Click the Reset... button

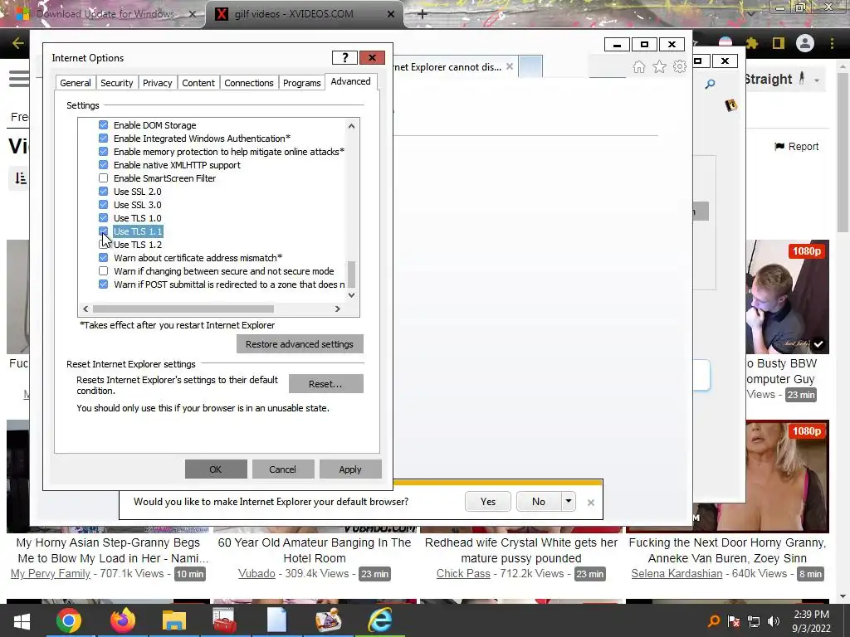pos(325,383)
